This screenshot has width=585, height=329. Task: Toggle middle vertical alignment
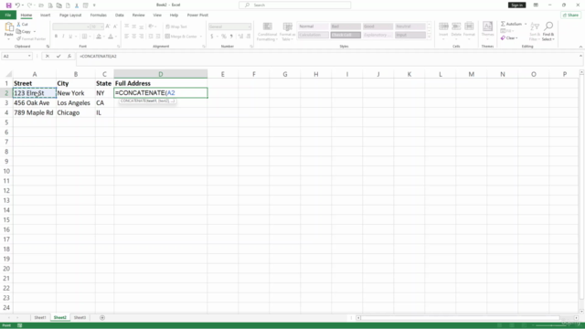[134, 27]
